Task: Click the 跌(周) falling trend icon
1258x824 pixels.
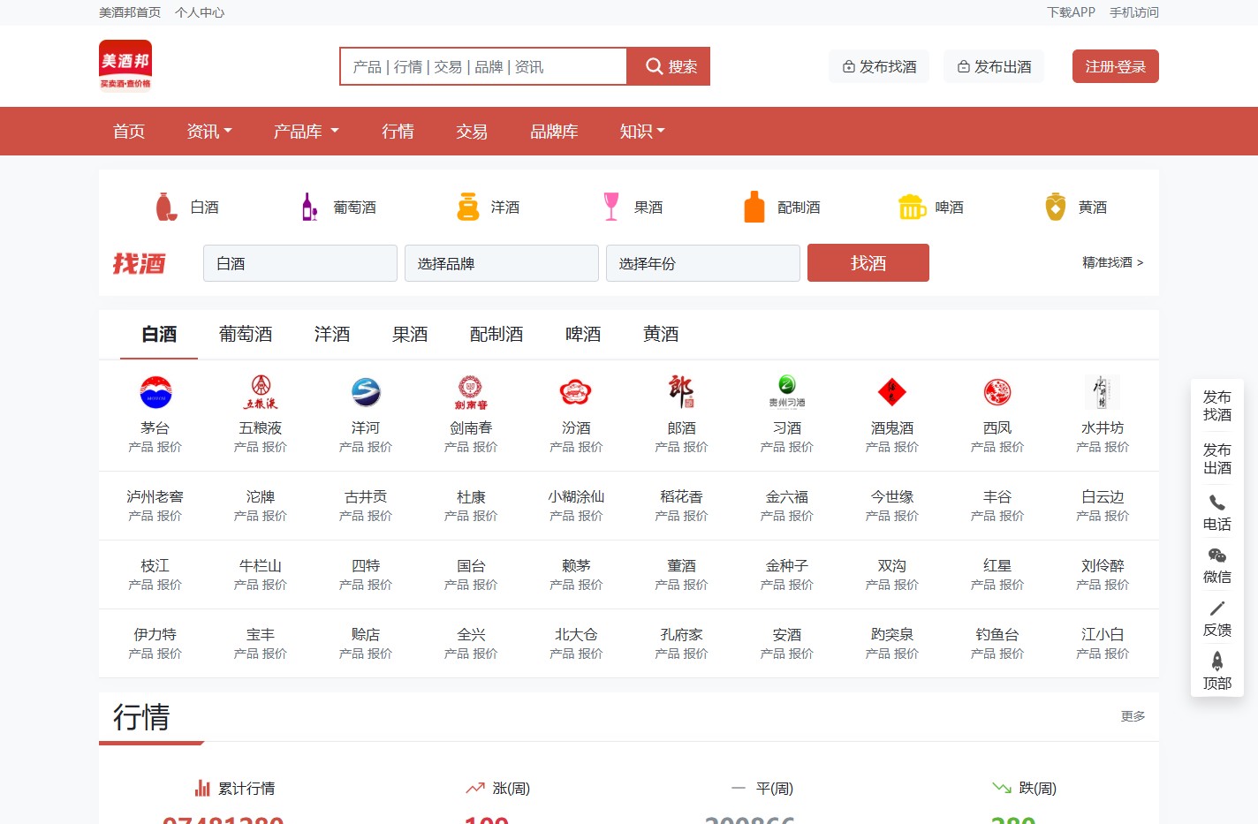Action: pos(1002,788)
